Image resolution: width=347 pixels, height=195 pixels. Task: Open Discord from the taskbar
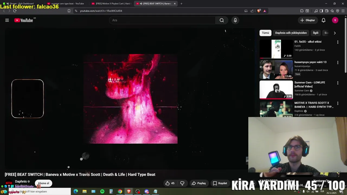point(147,191)
